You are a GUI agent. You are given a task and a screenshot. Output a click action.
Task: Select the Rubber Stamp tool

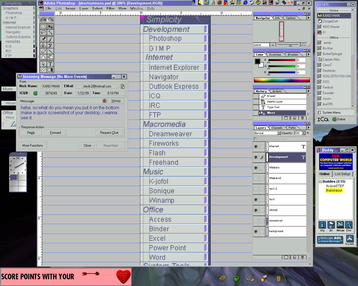43,45
